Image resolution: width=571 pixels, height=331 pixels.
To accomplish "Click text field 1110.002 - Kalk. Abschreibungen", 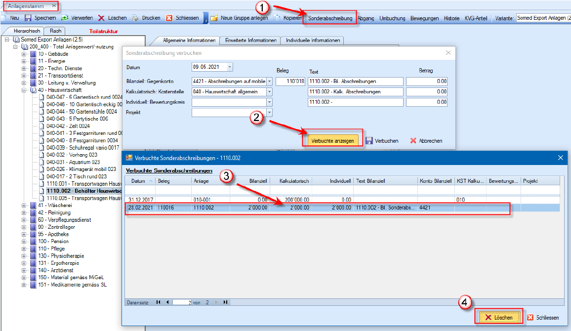I will (356, 92).
